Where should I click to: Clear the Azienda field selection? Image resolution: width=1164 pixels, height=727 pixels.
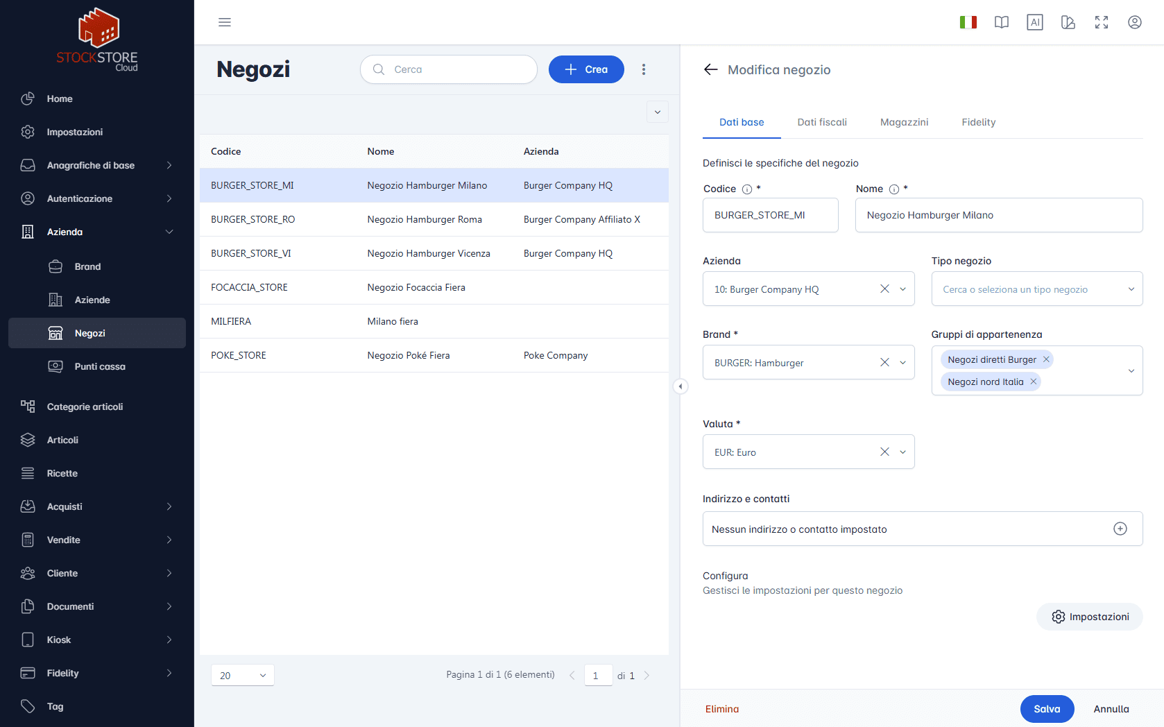(x=884, y=289)
